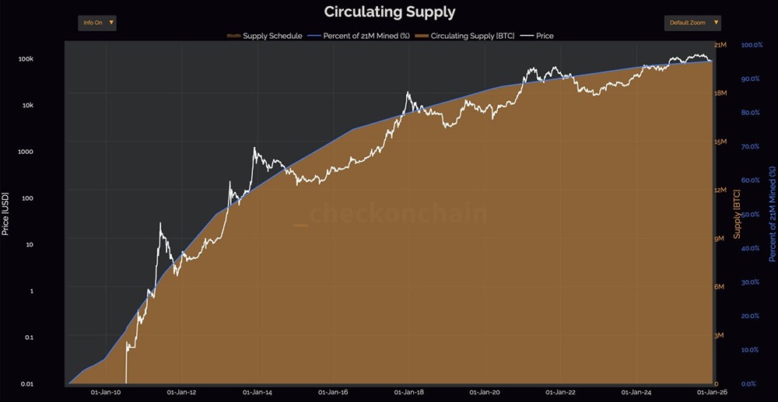Viewport: 778px width, 402px height.
Task: Click the Supply [BTC] axis title
Action: [736, 213]
